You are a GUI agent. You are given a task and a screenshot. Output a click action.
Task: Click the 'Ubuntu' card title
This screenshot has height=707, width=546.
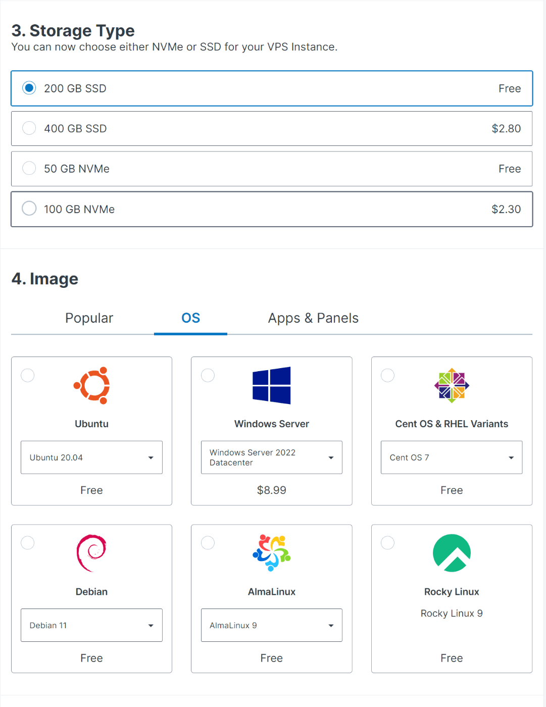pos(91,424)
